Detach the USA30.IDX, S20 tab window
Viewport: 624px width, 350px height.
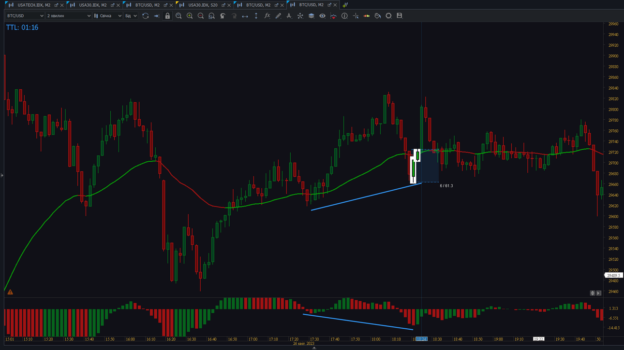(x=223, y=5)
